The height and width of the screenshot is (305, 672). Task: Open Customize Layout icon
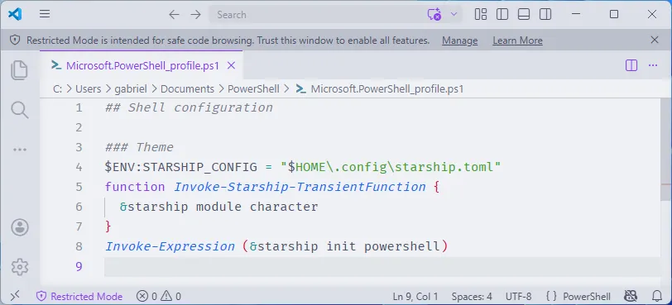coord(481,15)
